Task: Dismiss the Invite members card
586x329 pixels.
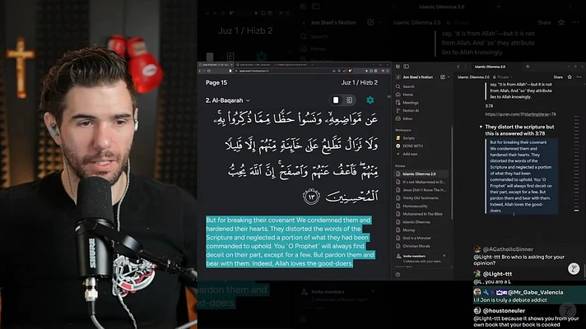Action: [x=444, y=256]
